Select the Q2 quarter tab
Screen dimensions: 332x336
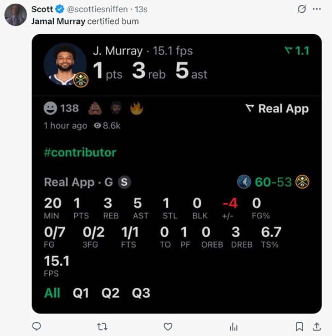110,293
